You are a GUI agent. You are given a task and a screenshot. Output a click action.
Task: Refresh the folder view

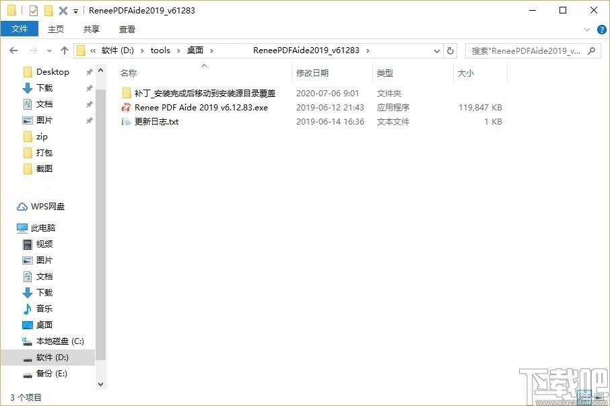click(x=450, y=50)
